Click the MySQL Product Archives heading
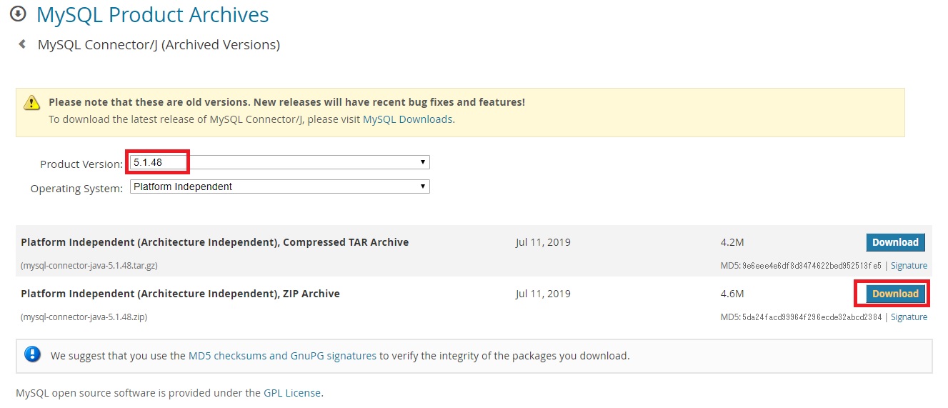The height and width of the screenshot is (408, 948). pyautogui.click(x=153, y=14)
